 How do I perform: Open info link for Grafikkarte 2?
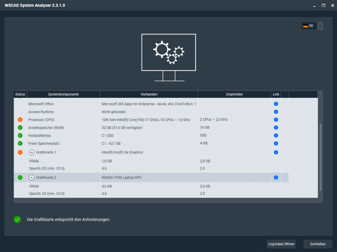tap(276, 178)
